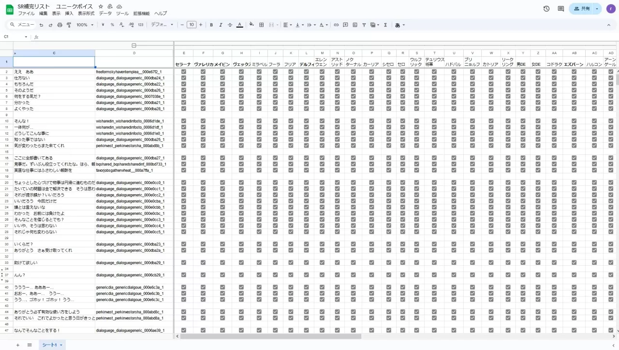The width and height of the screenshot is (619, 350).
Task: Increase font size with plus button
Action: (x=201, y=25)
